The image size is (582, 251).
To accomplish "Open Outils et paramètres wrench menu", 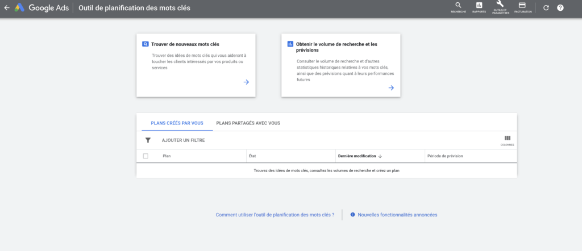I will pyautogui.click(x=500, y=7).
